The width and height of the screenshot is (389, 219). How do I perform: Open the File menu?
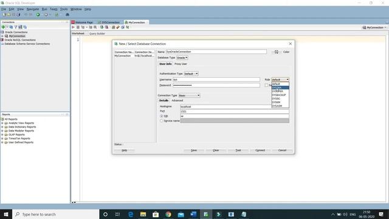[4, 9]
